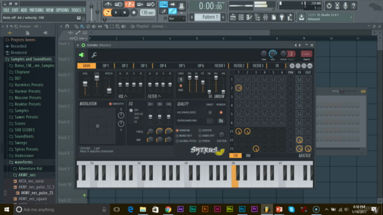383x215 pixels.
Task: Select the mute tool in playlist toolbar
Action: [x=94, y=26]
